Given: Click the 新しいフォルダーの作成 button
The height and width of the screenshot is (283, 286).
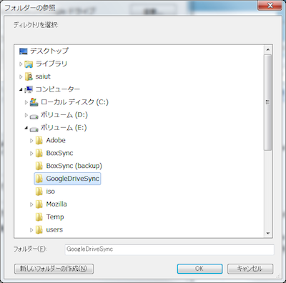Looking at the screenshot, I should pyautogui.click(x=54, y=269).
